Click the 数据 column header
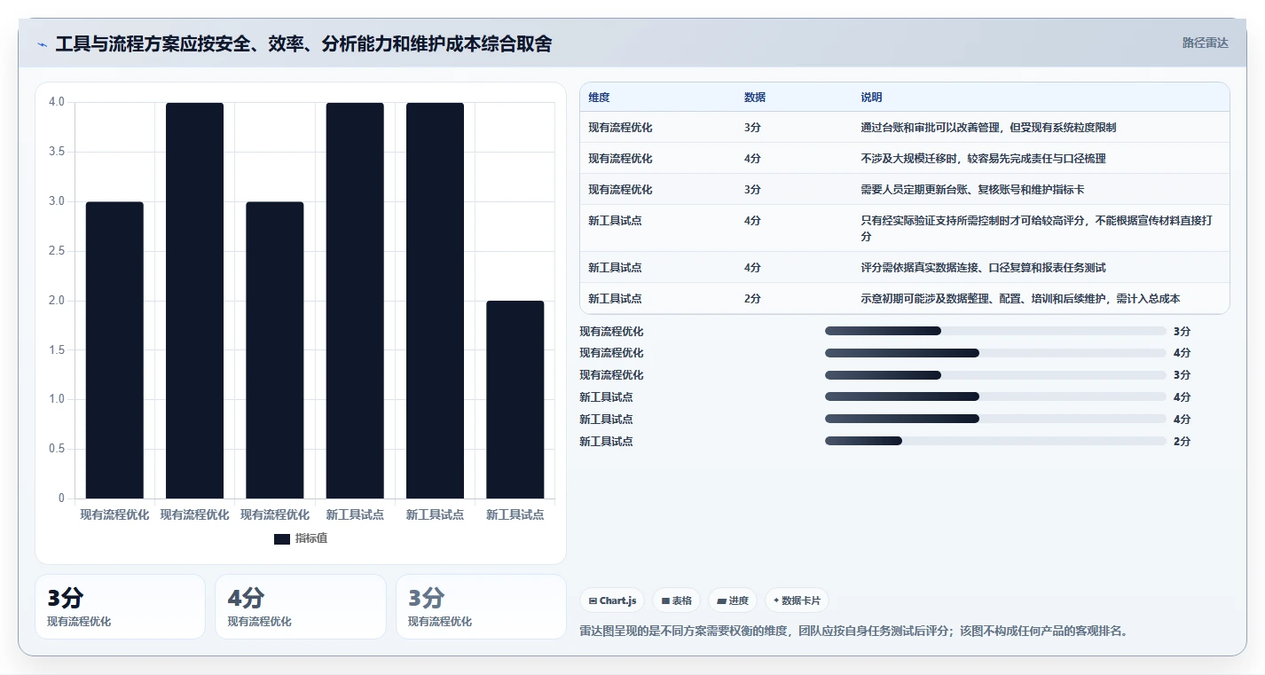The image size is (1265, 675). point(755,98)
